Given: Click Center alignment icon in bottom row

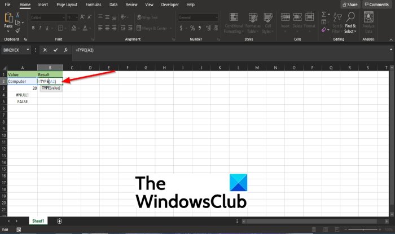Looking at the screenshot, I should tap(107, 28).
